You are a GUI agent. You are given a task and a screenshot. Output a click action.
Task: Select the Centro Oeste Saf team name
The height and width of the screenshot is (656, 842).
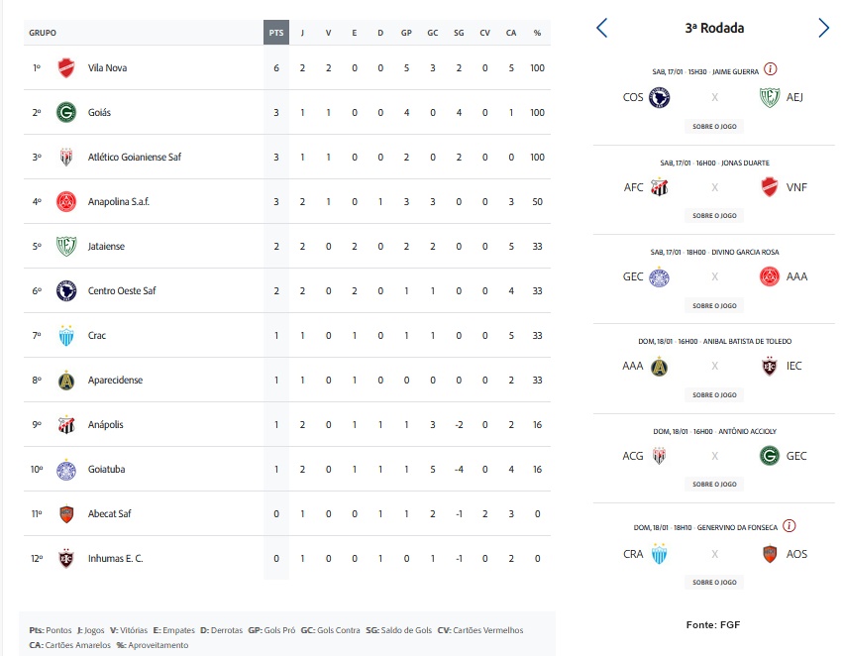pos(122,291)
